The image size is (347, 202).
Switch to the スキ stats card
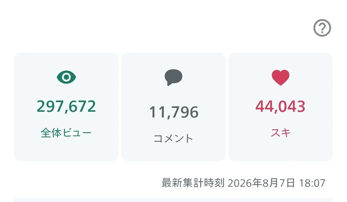[x=280, y=107]
